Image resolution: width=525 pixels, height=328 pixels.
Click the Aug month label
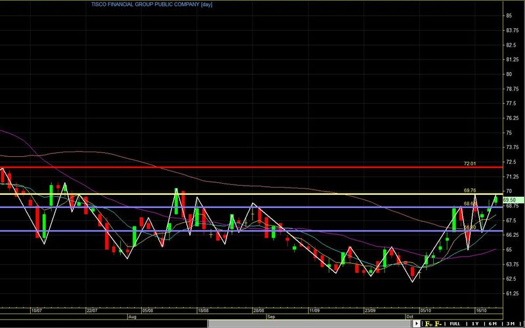click(133, 316)
